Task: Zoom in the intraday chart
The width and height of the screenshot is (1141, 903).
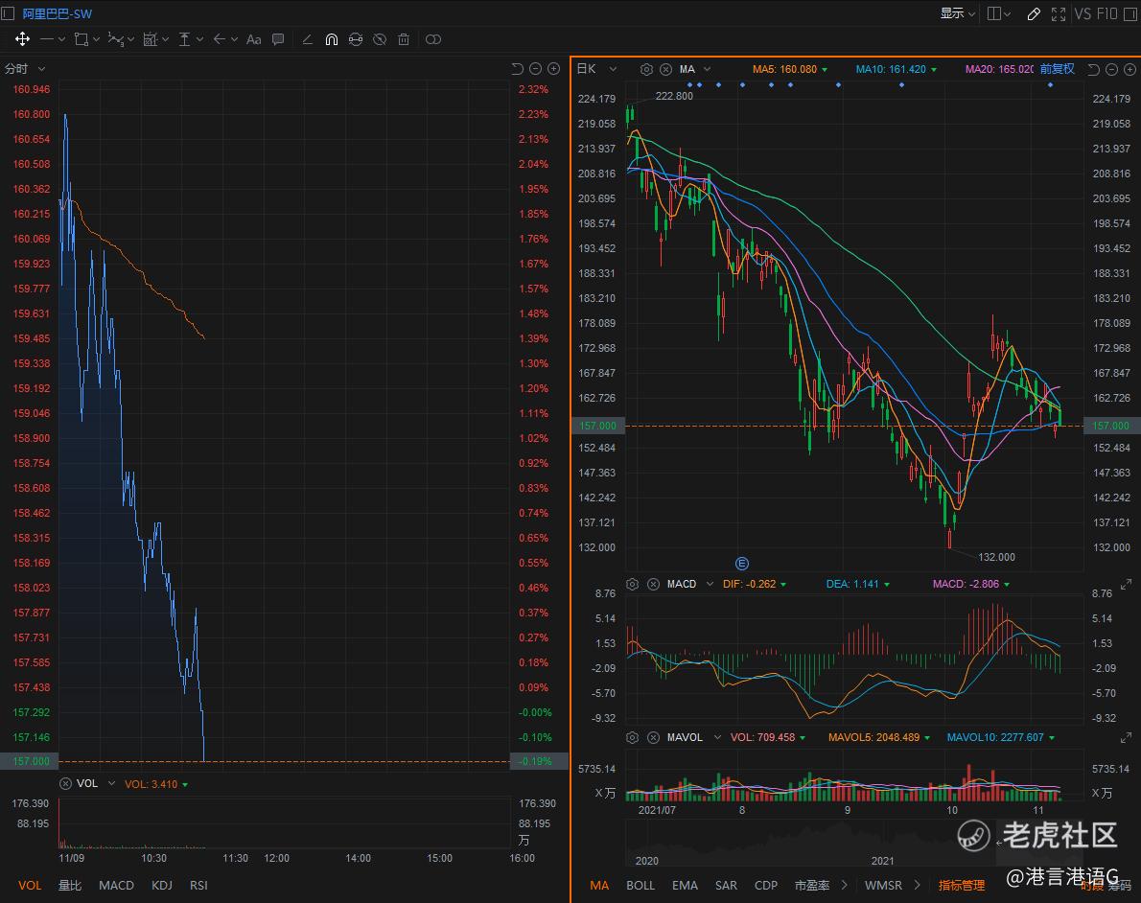Action: 554,68
